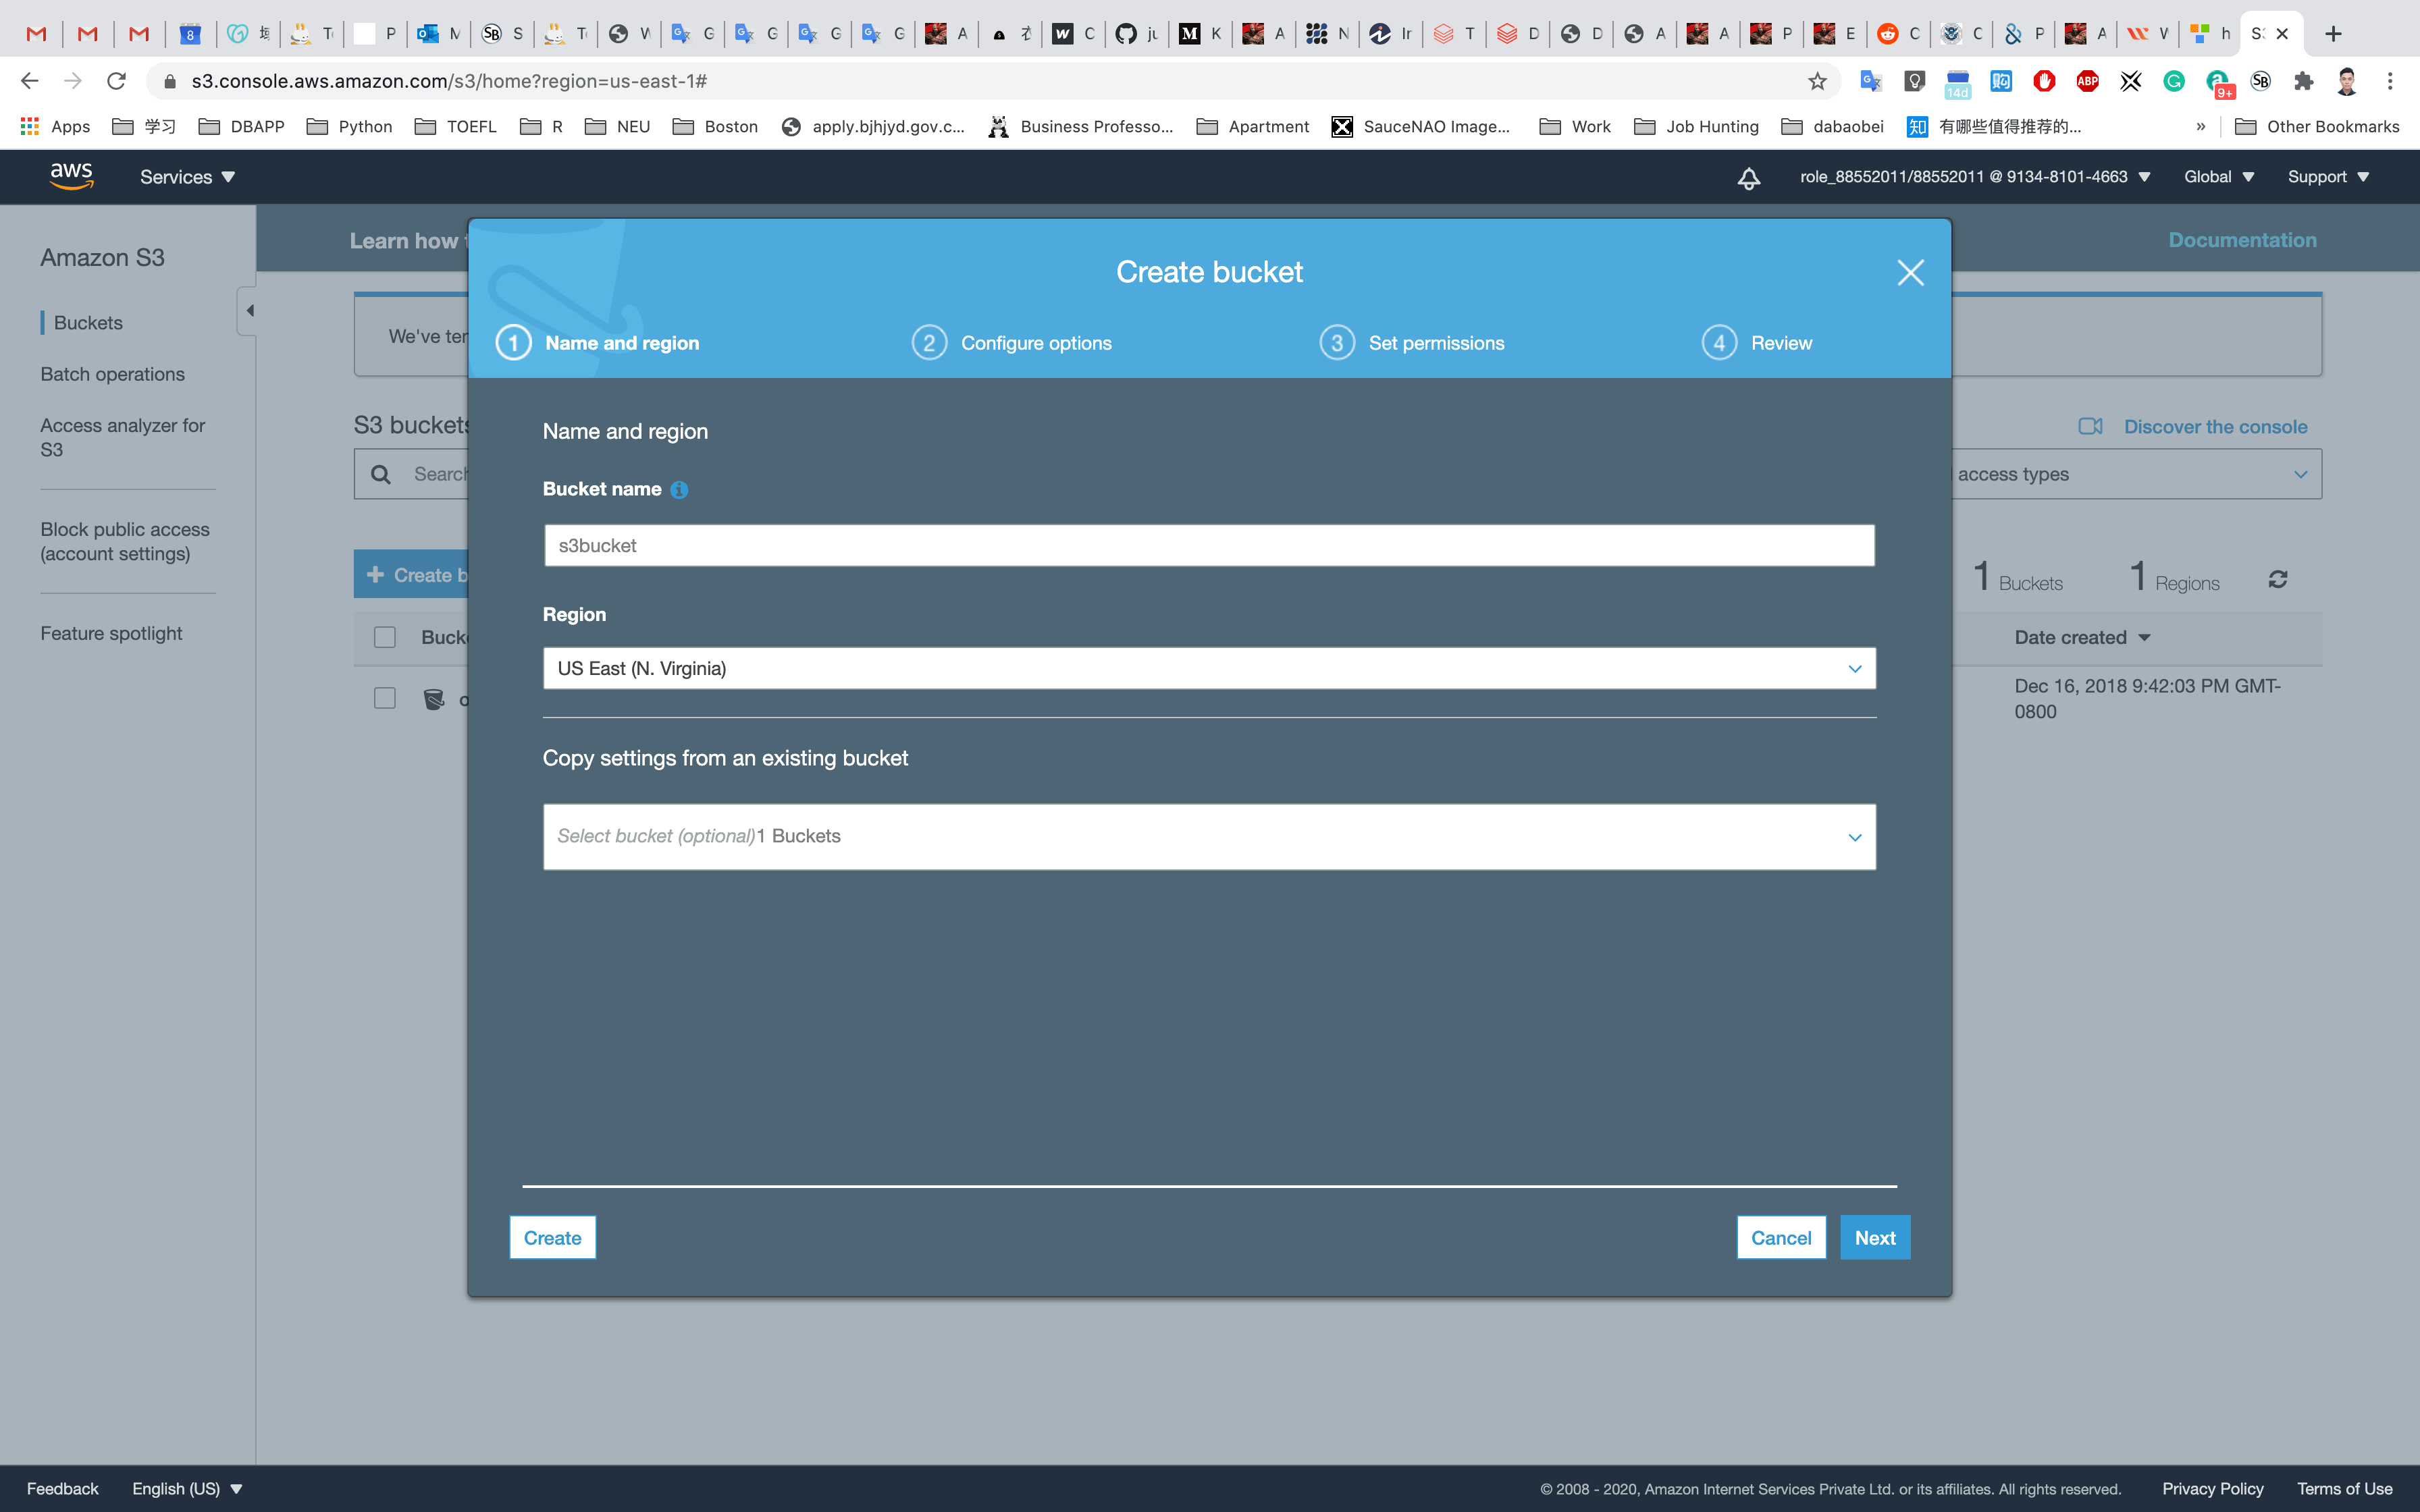Click the Discover the console camera icon
The image size is (2420, 1512).
(x=2091, y=426)
